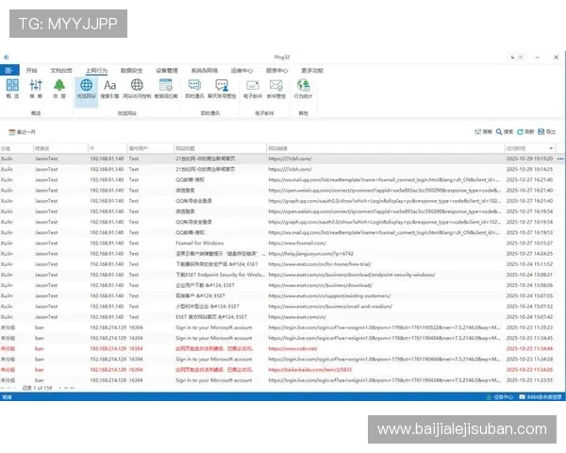
Task: Select the 2025-10-23 11:35:23 timestamp cell
Action: click(x=529, y=327)
